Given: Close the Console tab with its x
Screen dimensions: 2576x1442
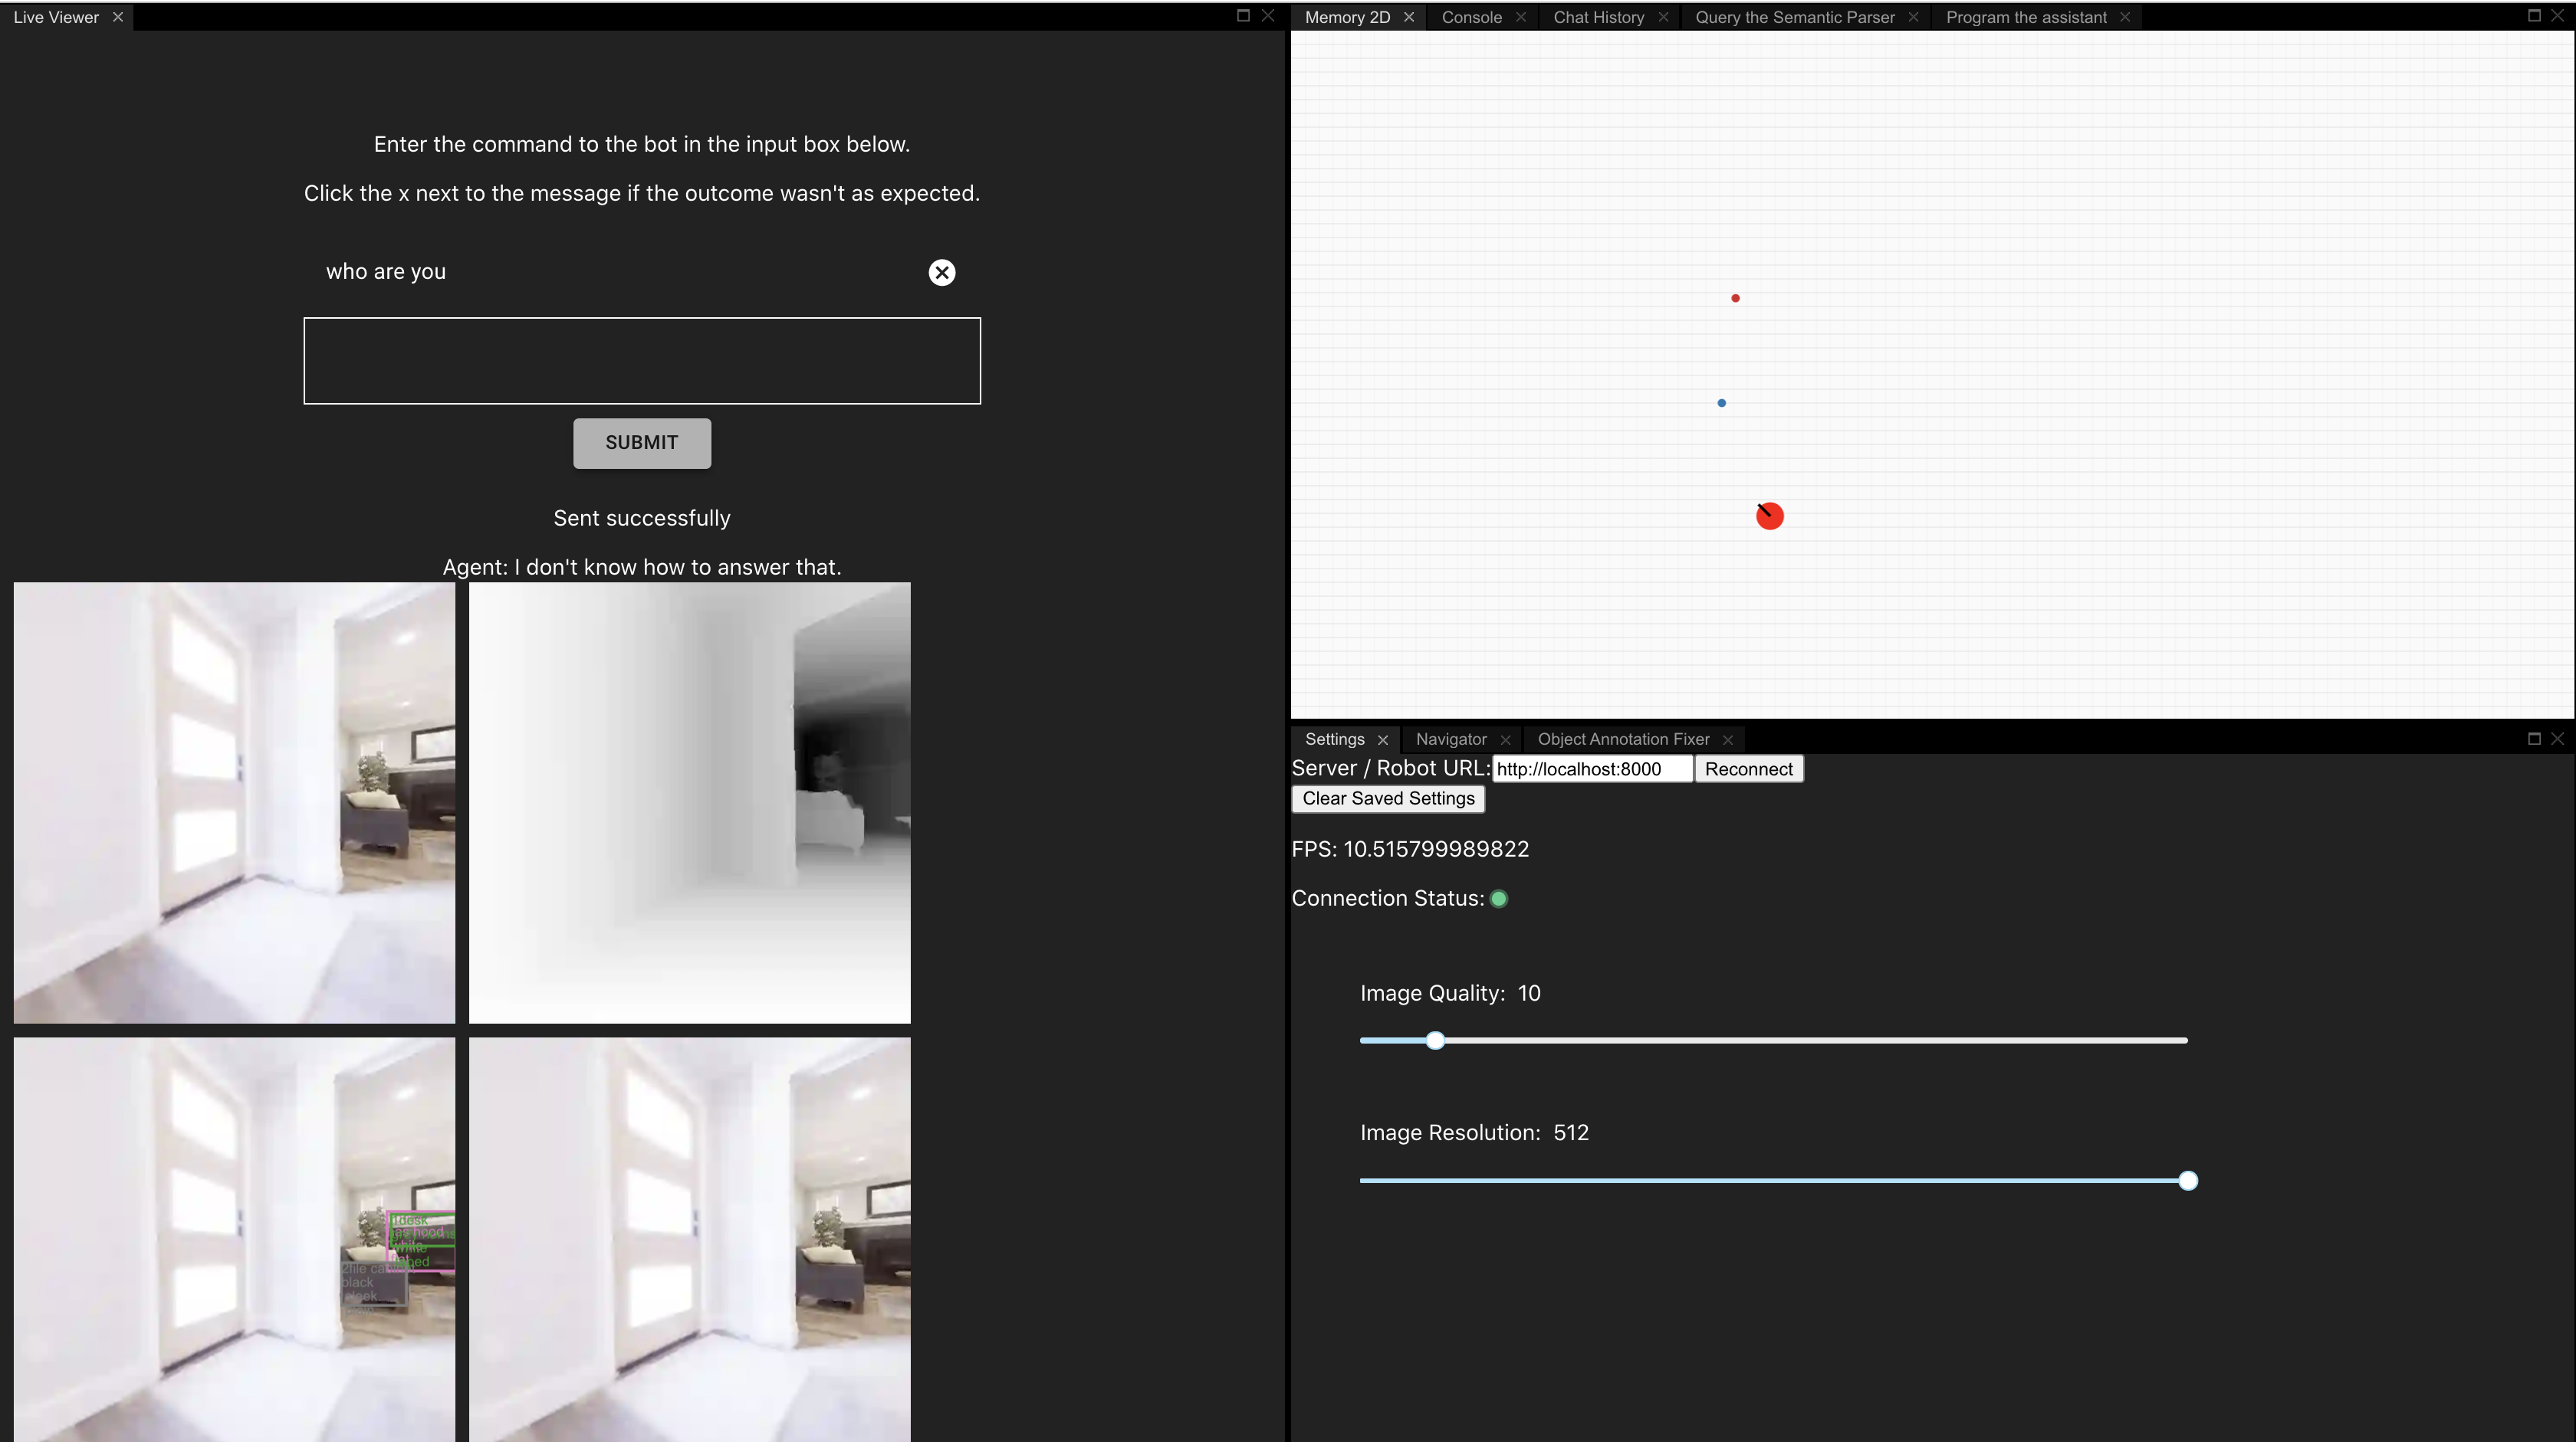Looking at the screenshot, I should (1521, 17).
